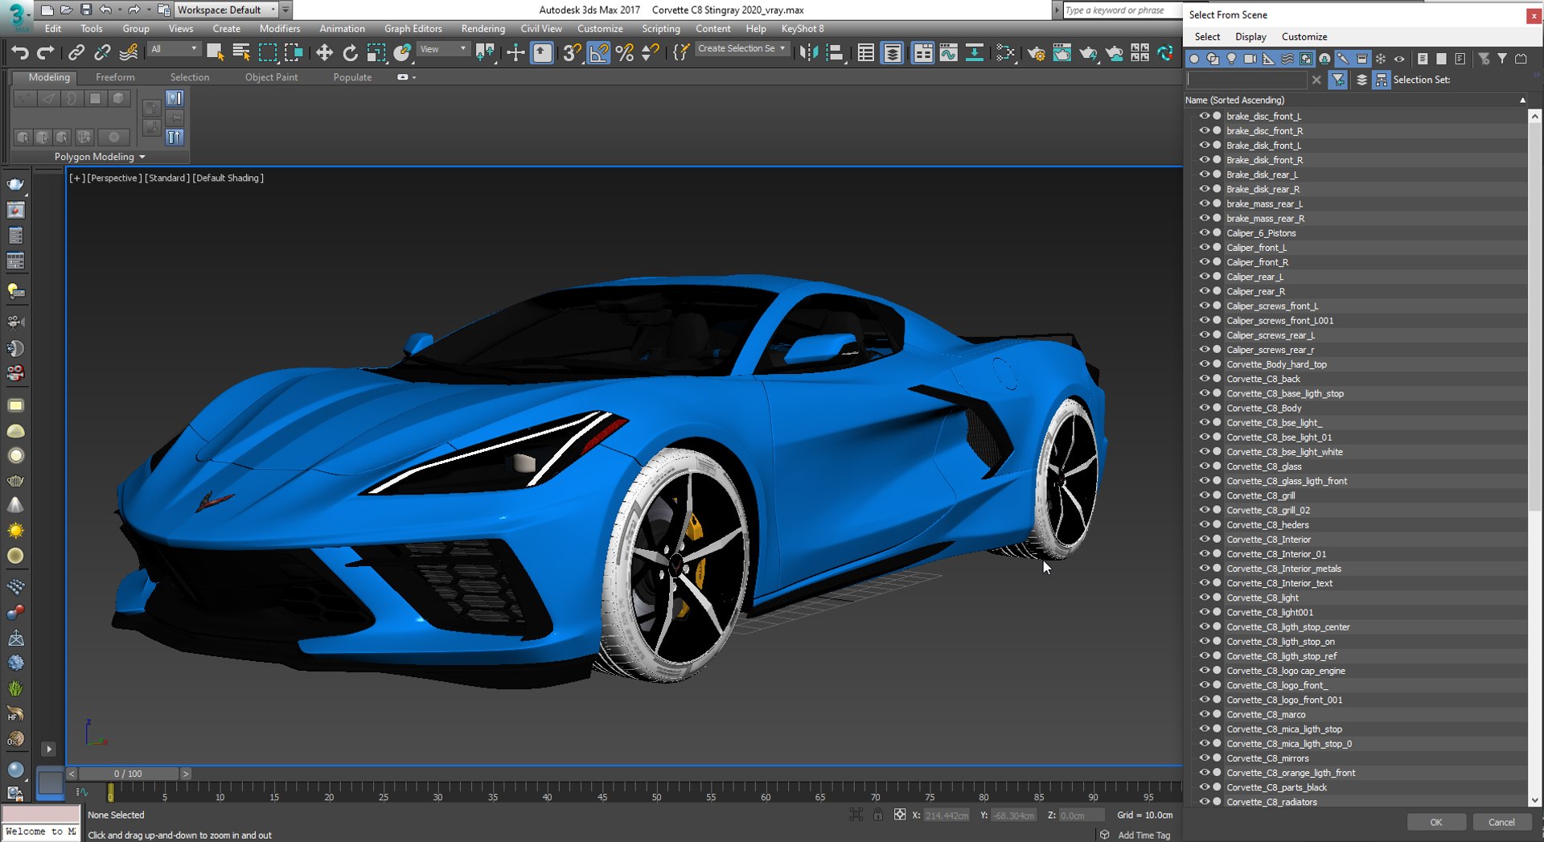Toggle Display Cameras filter in dialog
The height and width of the screenshot is (842, 1544).
point(1250,59)
